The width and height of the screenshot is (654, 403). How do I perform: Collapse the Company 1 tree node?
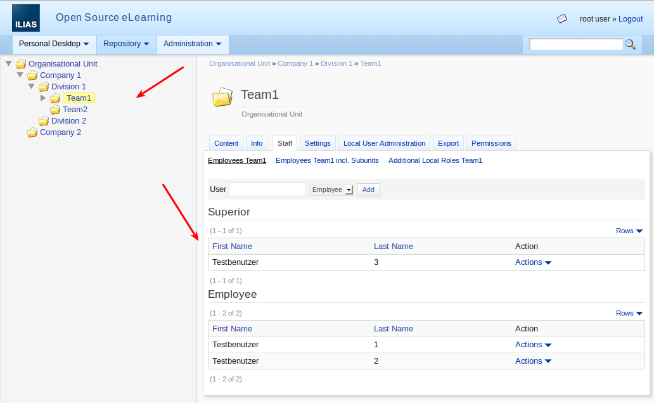[20, 75]
